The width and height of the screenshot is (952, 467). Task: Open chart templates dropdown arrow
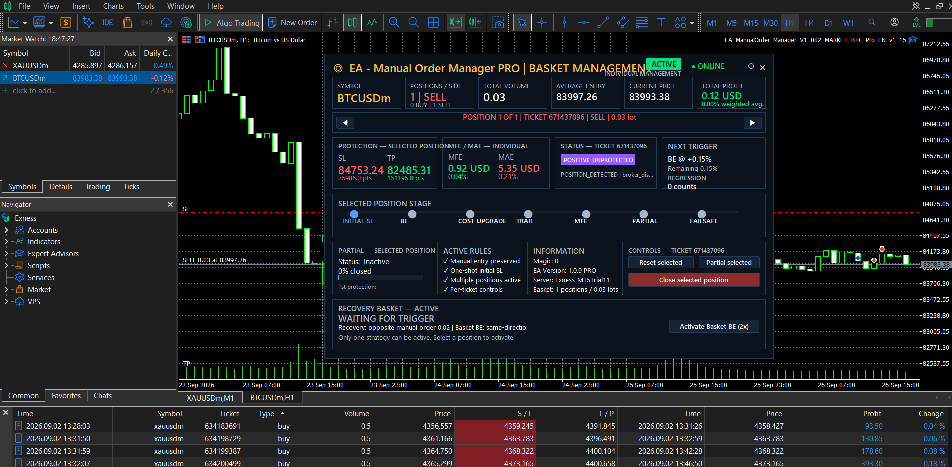pos(51,23)
